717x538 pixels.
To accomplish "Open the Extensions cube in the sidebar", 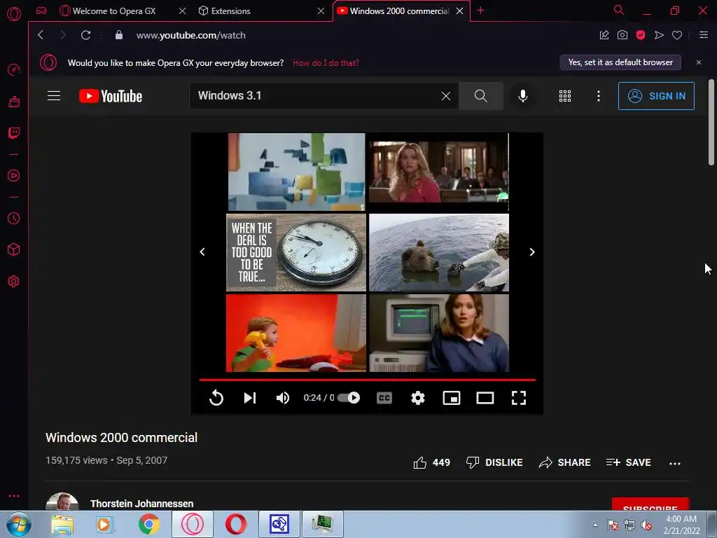I will coord(14,249).
